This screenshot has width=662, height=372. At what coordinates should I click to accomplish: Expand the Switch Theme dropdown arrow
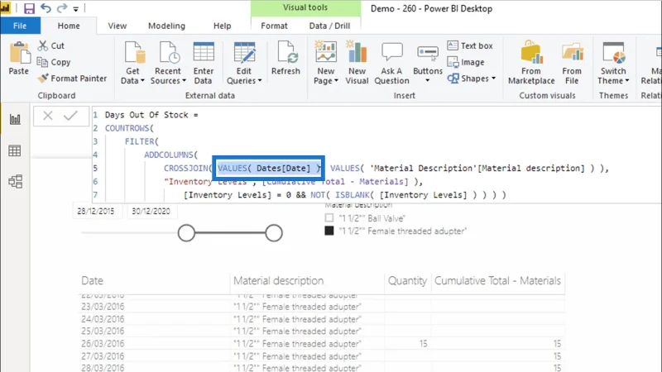tap(627, 80)
